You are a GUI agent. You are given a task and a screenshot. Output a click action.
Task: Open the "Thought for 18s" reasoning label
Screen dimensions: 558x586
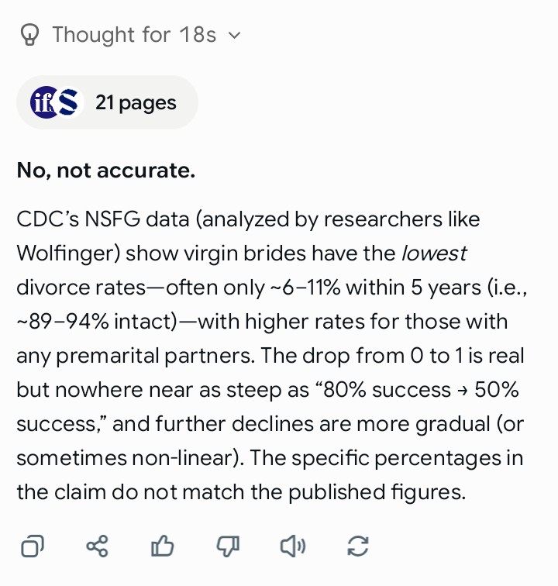click(134, 35)
